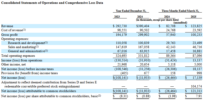This screenshot has width=204, height=101.
Task: Select G&A value 17,458
Action: tap(171, 51)
